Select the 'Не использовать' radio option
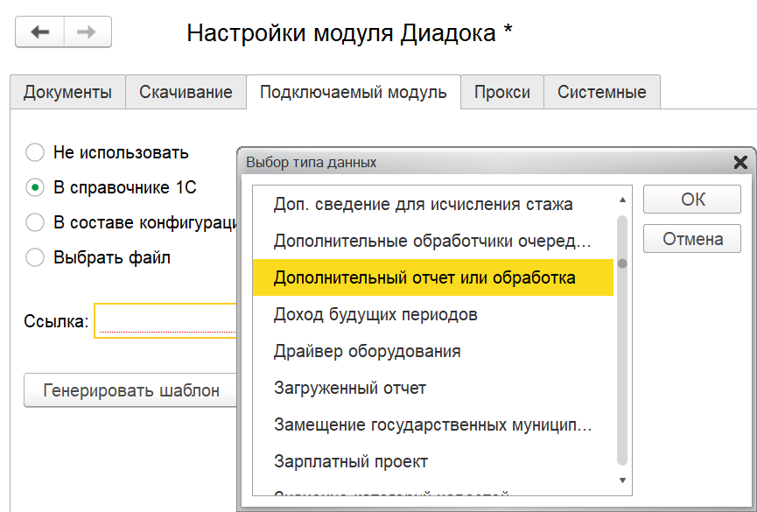This screenshot has width=757, height=512. pos(35,152)
